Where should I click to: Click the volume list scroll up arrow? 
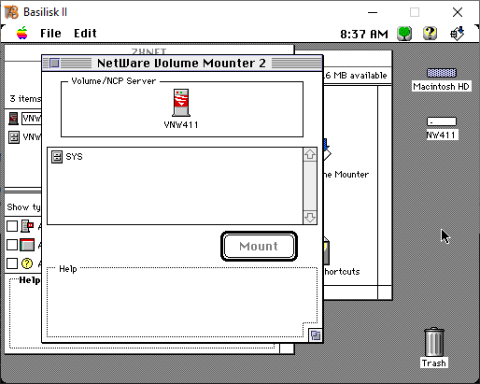tap(310, 154)
